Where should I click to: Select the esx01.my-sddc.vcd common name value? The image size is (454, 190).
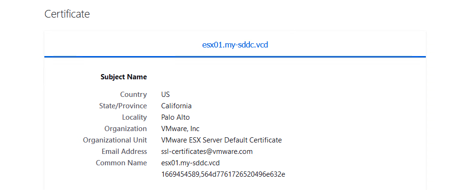point(191,163)
